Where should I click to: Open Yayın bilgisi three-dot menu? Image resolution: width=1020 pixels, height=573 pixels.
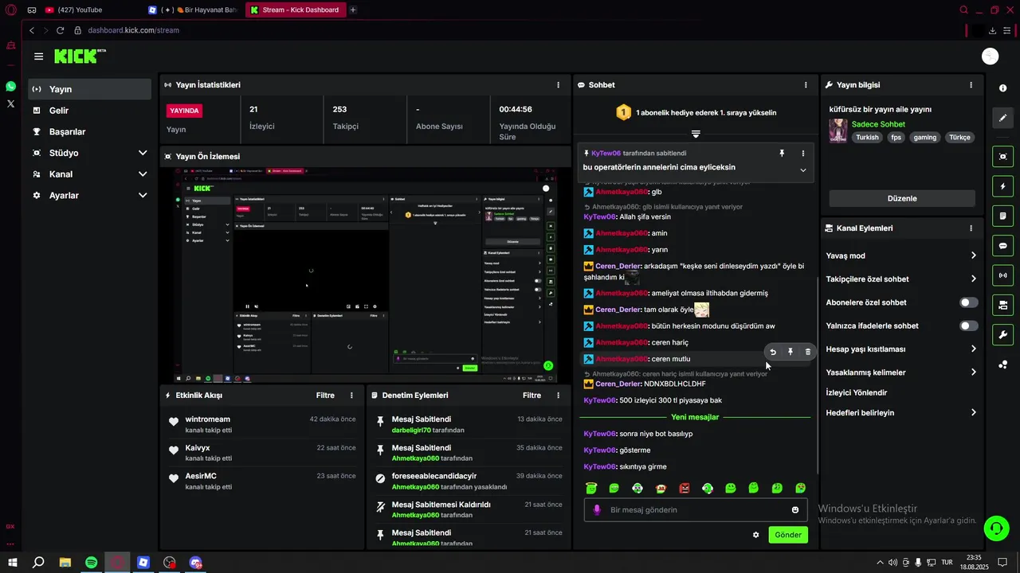pos(971,84)
